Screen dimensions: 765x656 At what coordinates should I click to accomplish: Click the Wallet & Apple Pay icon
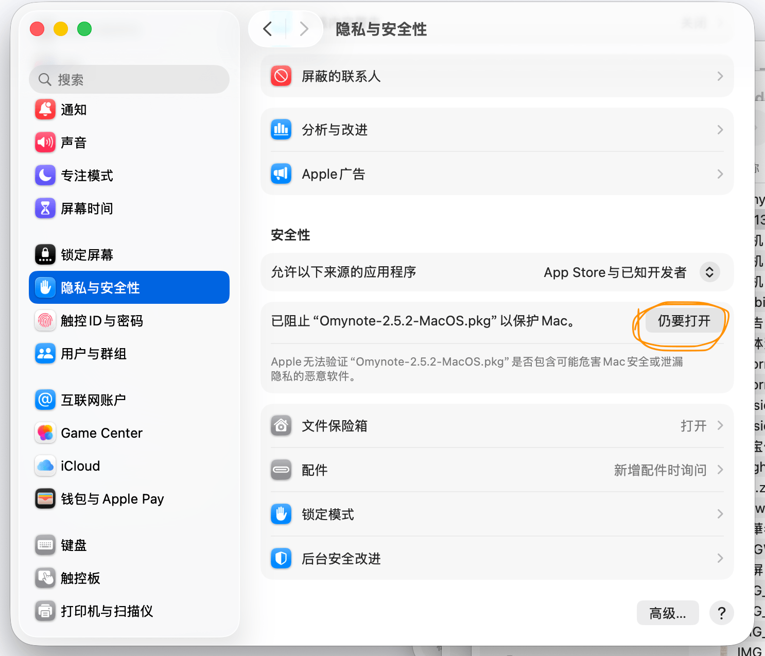pyautogui.click(x=45, y=499)
